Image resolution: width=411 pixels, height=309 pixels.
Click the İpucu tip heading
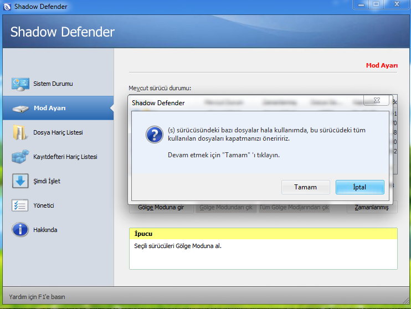tap(143, 234)
